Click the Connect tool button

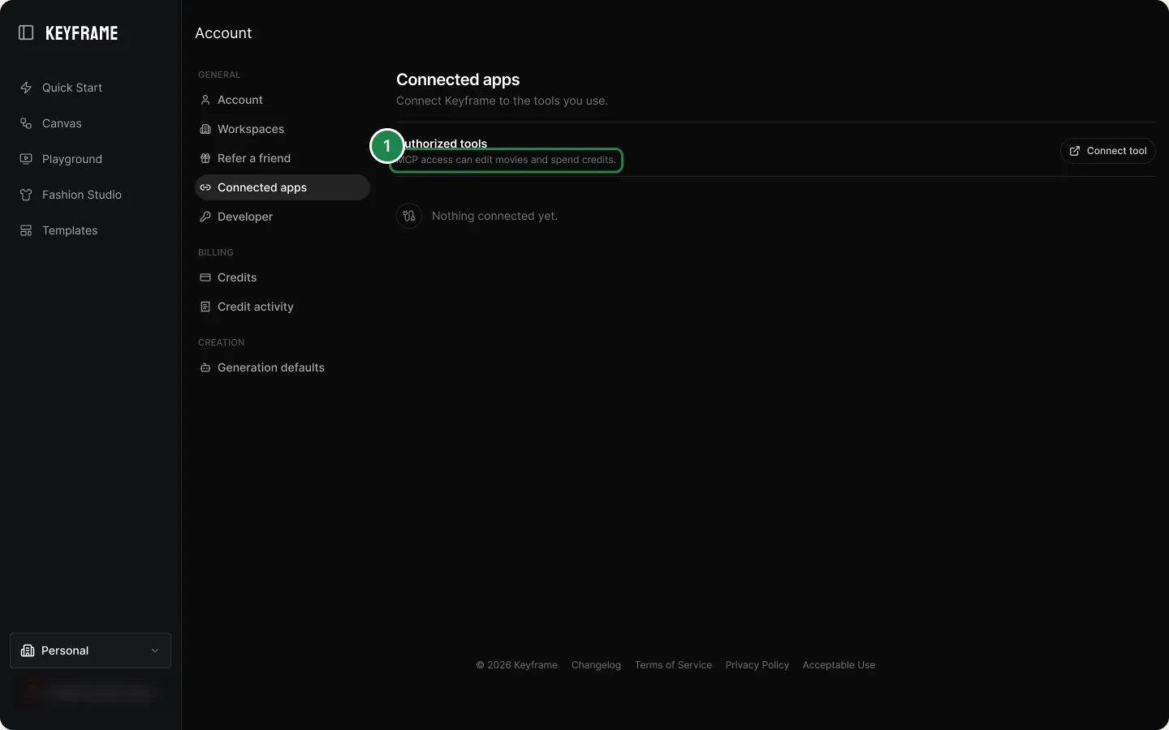click(x=1107, y=151)
